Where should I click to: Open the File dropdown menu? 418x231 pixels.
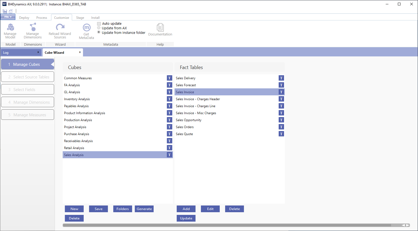(x=8, y=17)
